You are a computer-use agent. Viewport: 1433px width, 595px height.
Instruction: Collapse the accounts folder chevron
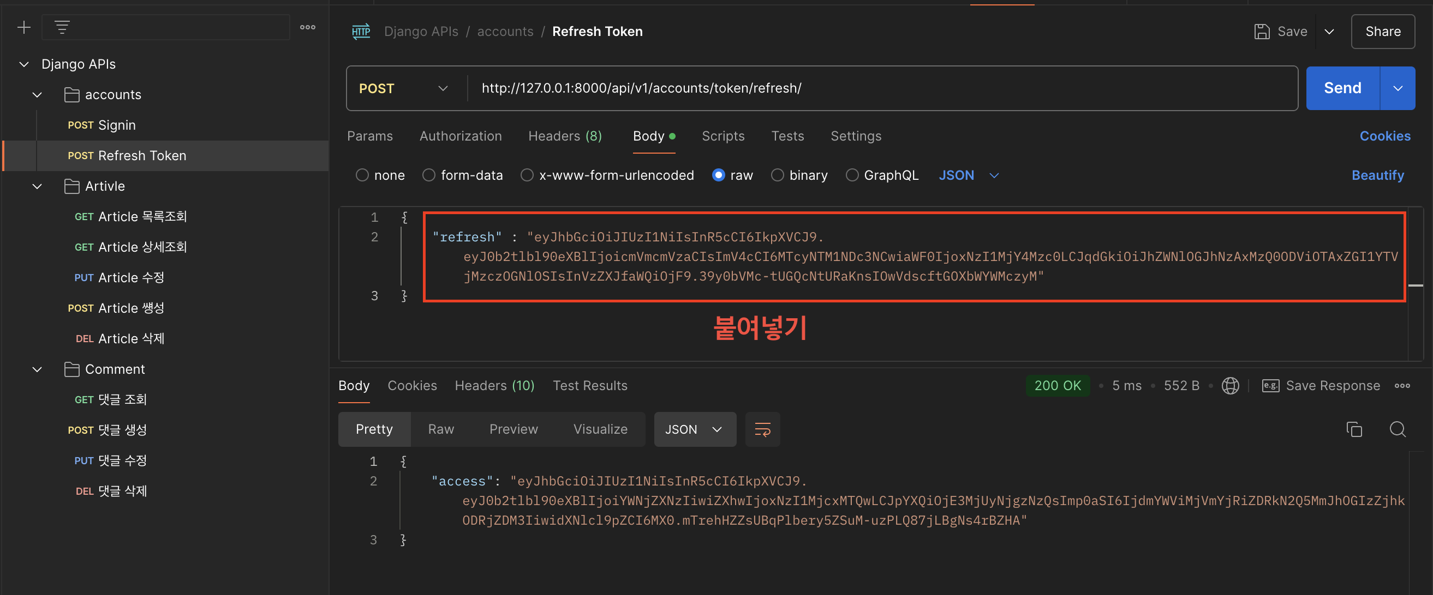[37, 95]
